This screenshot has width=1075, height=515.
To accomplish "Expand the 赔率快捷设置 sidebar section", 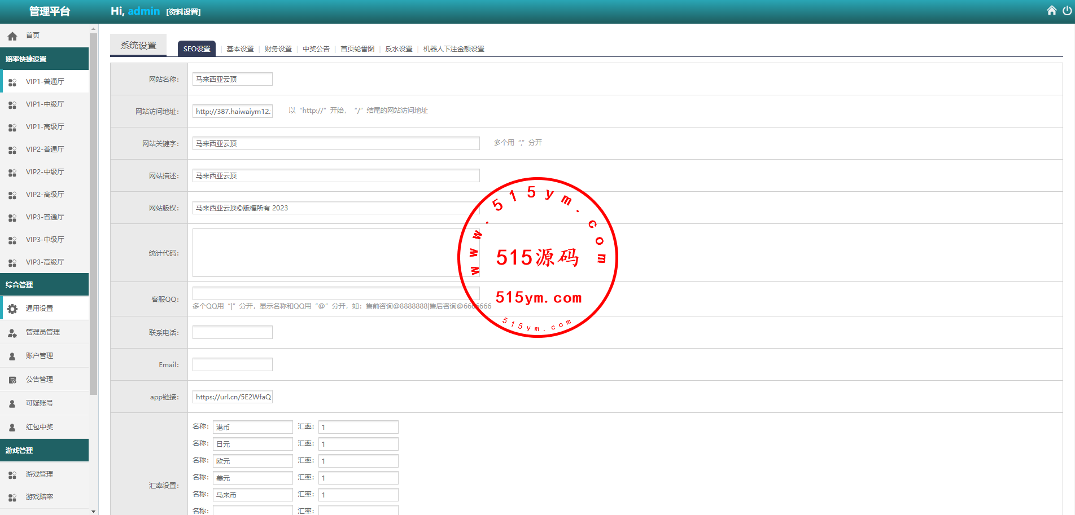I will (44, 59).
